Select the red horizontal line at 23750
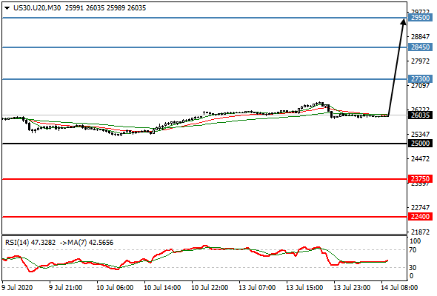Viewport: 437px width, 296px height. click(204, 179)
